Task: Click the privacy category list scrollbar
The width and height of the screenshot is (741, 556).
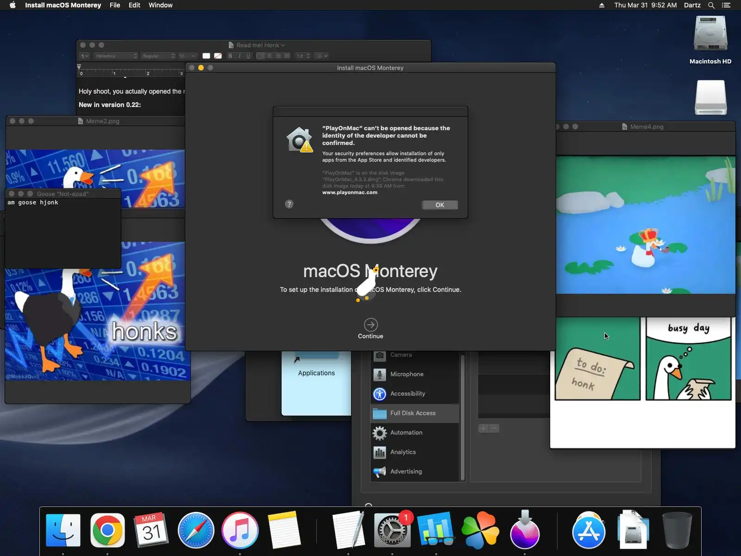Action: [462, 417]
